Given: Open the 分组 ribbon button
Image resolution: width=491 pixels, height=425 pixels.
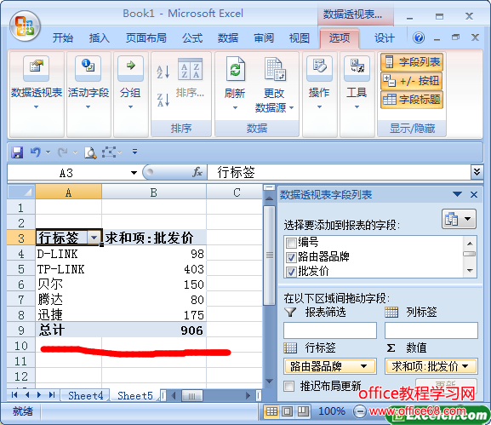Looking at the screenshot, I should 130,83.
